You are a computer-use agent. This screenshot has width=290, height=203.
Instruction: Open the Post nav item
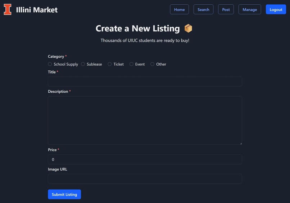pyautogui.click(x=226, y=9)
